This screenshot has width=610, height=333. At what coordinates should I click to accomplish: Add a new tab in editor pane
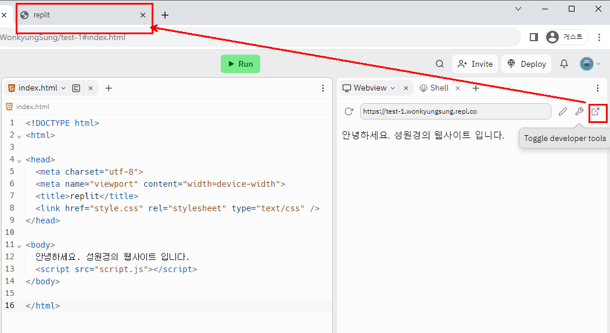coord(109,88)
